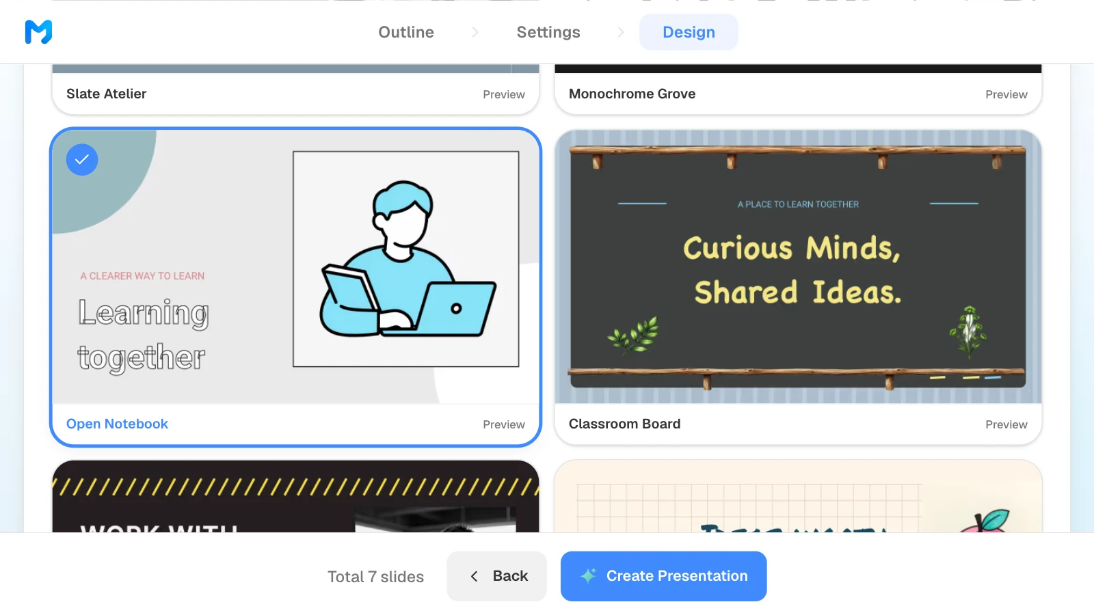This screenshot has width=1094, height=615.
Task: Click the blue M logo icon
Action: coord(38,31)
